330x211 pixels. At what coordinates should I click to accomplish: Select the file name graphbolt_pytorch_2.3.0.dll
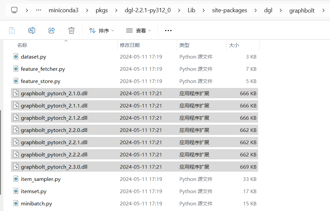(54, 167)
